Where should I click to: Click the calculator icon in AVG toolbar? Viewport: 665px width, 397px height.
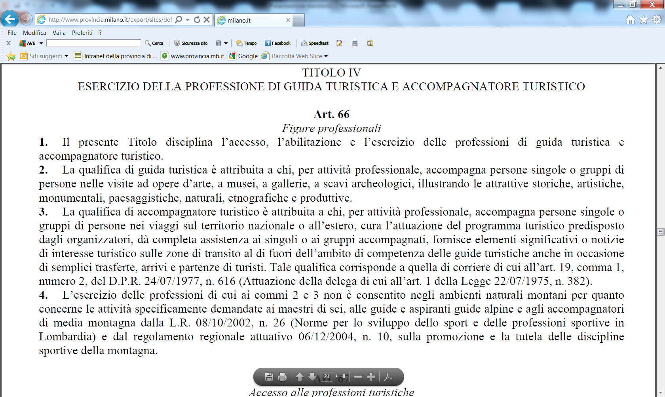pyautogui.click(x=355, y=43)
